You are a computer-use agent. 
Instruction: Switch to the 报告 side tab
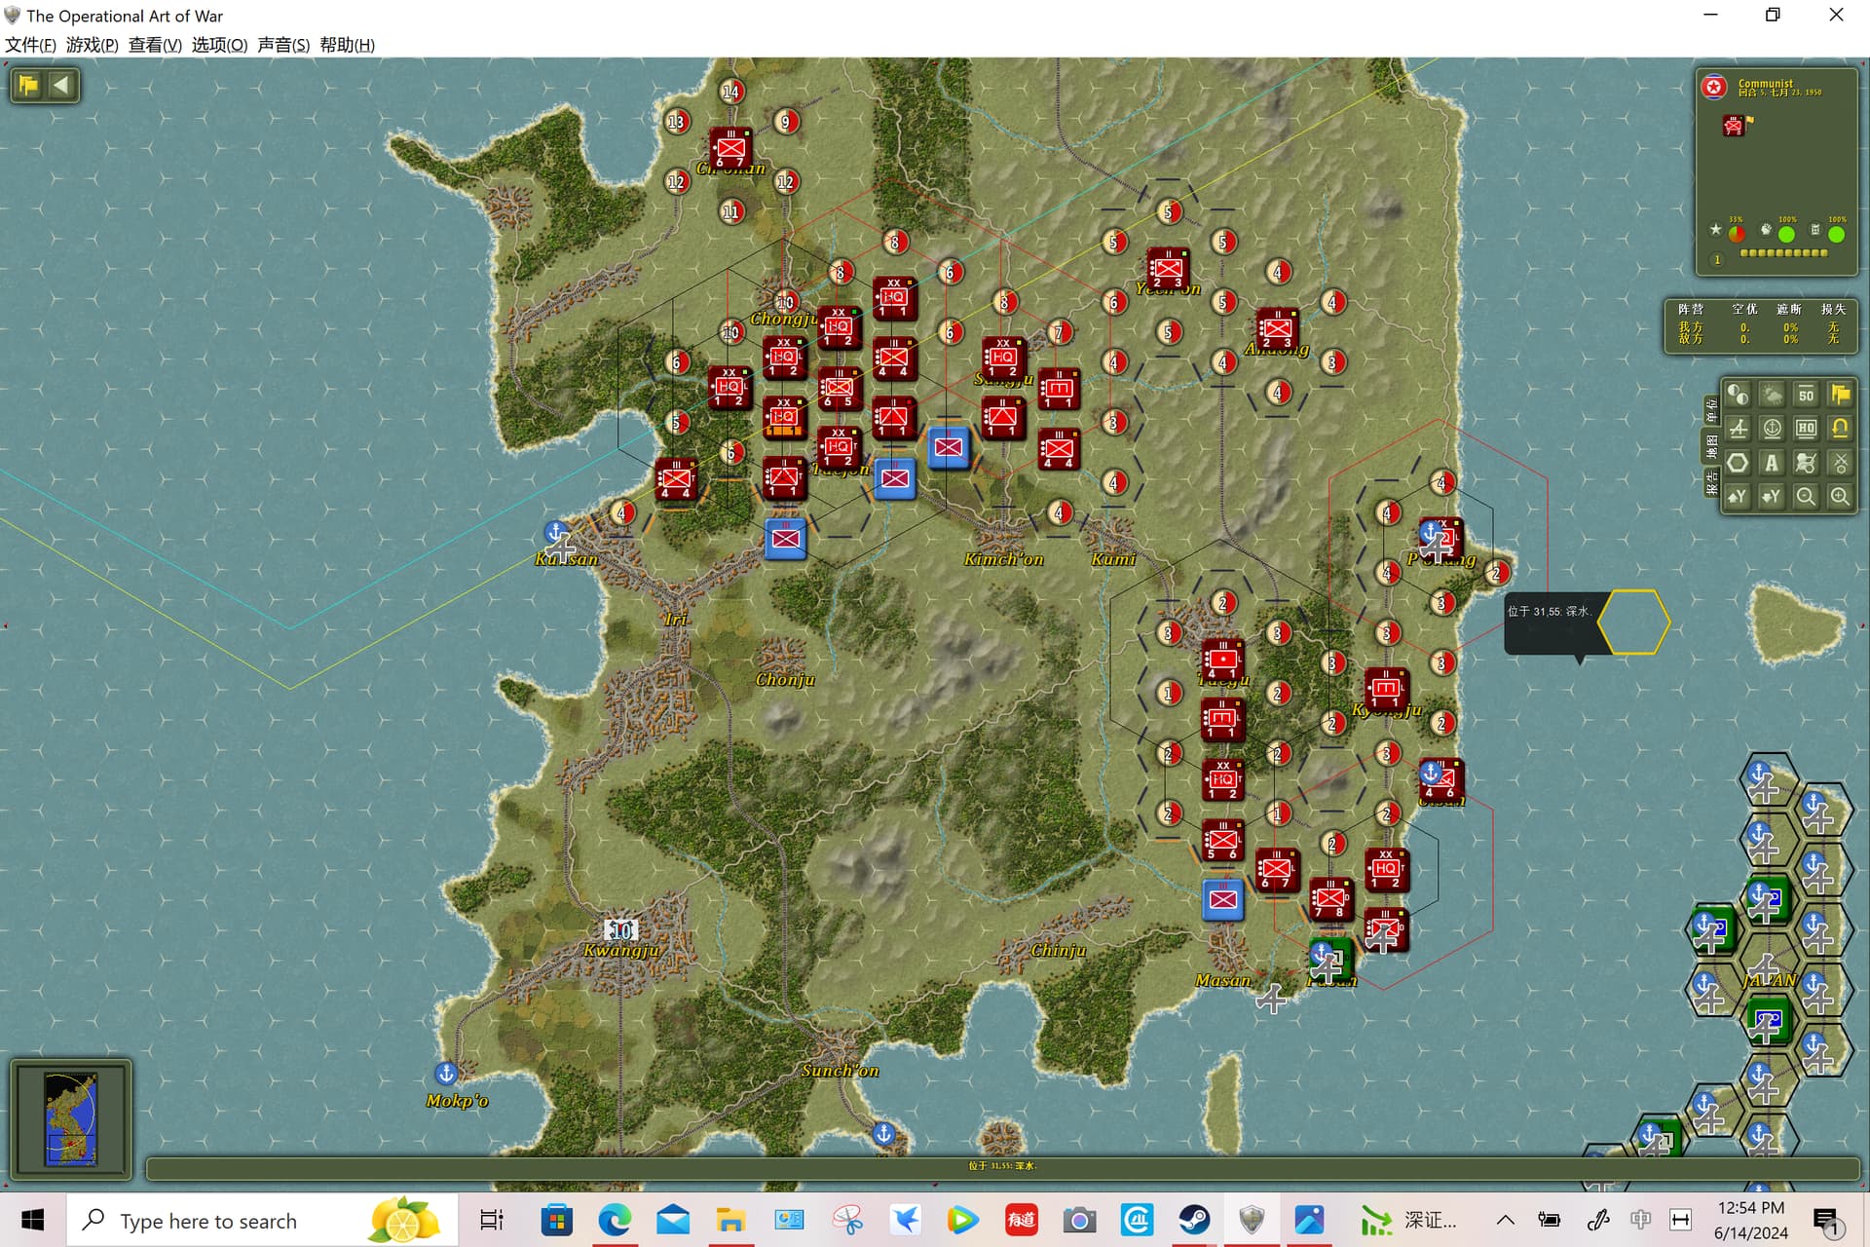[1711, 482]
